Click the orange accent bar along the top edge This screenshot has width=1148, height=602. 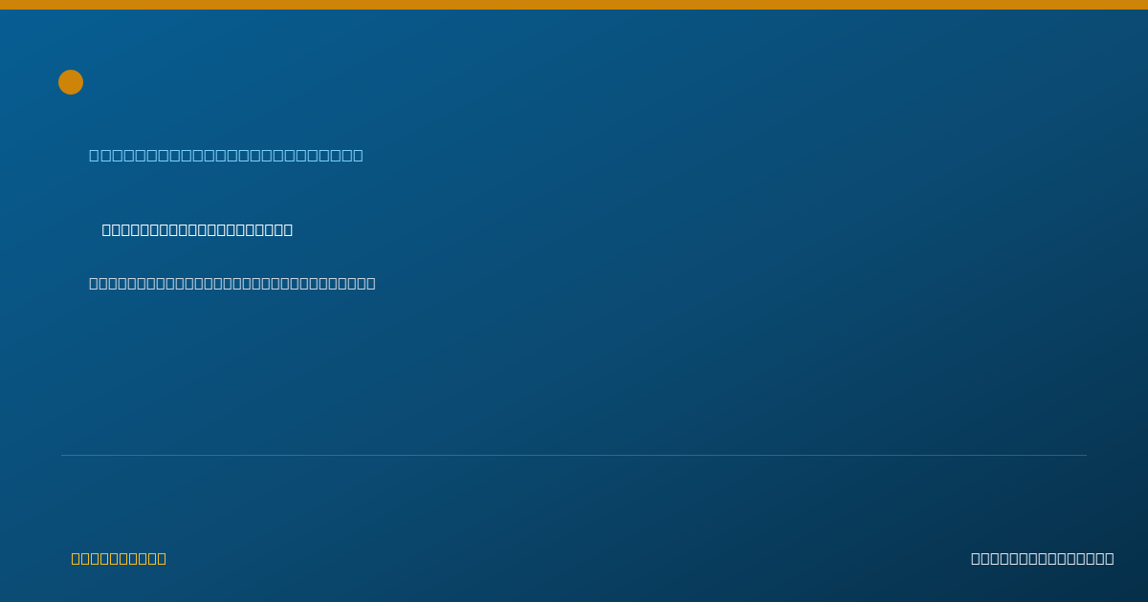[574, 5]
